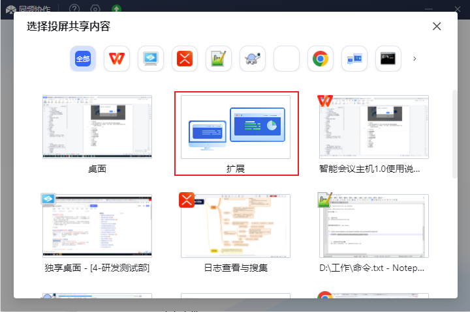The height and width of the screenshot is (312, 470).
Task: Click the green upgrade arrow icon in the title bar
Action: [x=117, y=8]
